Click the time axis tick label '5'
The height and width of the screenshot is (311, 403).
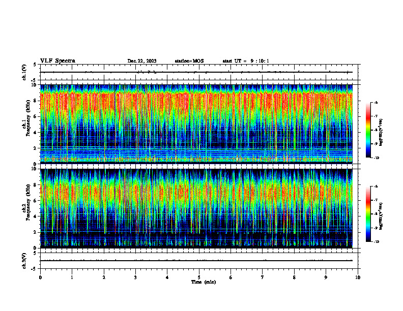tap(199, 277)
